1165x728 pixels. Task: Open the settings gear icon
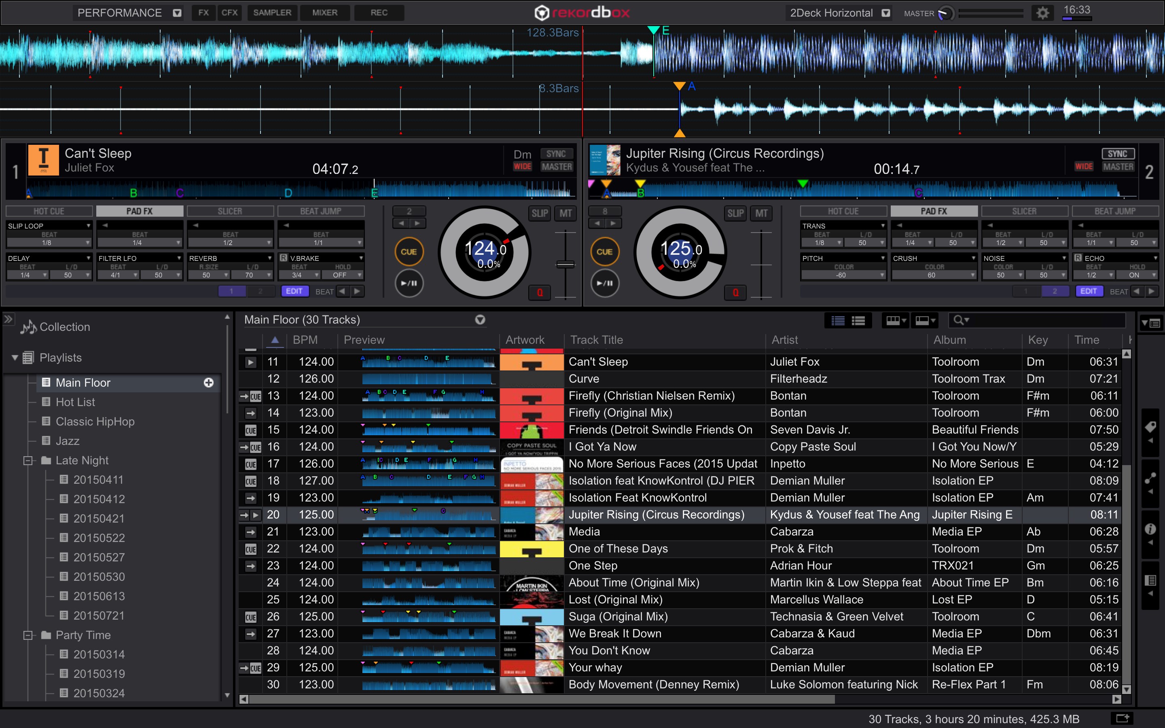1042,13
